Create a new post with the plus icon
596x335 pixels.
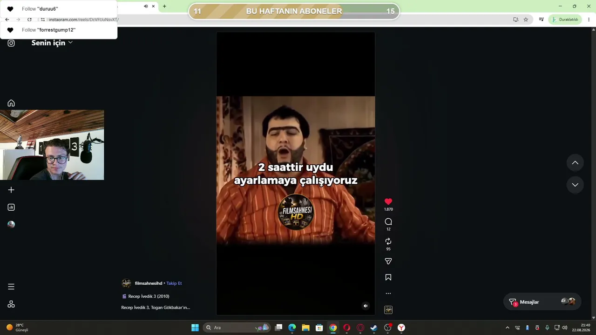click(x=11, y=190)
